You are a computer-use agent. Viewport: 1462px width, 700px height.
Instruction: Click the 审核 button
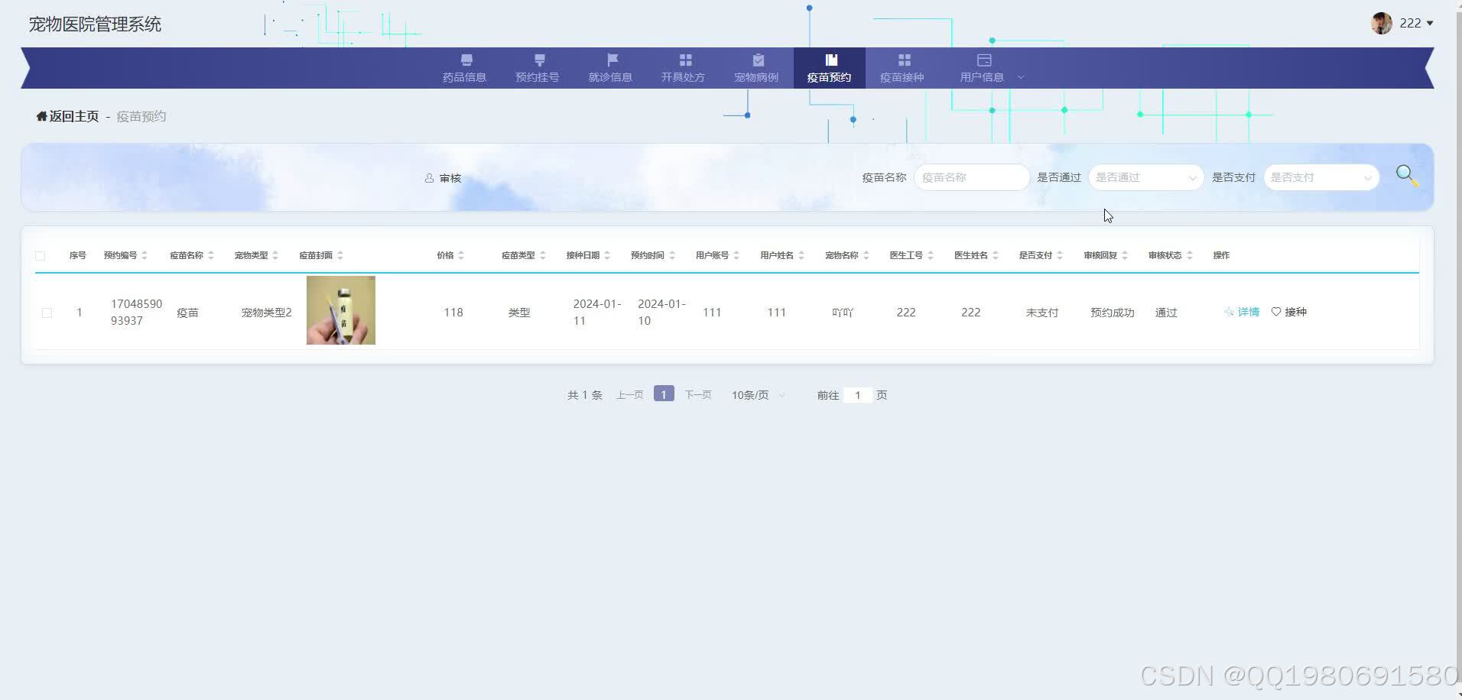point(443,177)
